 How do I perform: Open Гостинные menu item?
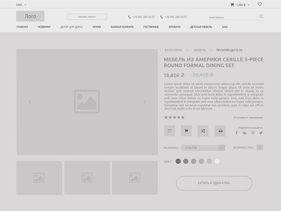point(151,27)
